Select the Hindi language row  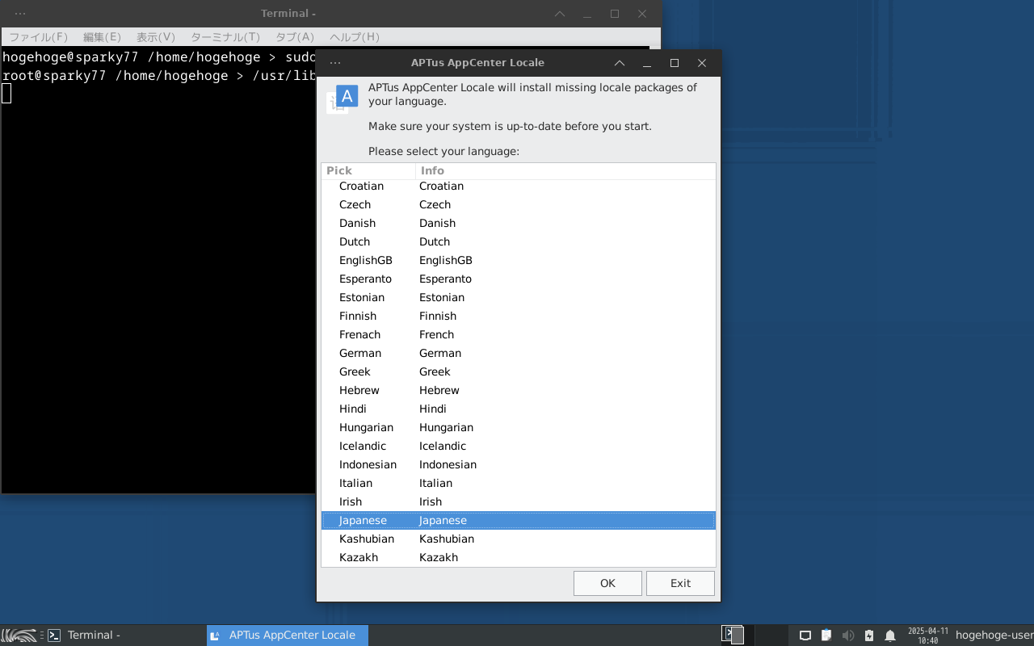point(519,409)
